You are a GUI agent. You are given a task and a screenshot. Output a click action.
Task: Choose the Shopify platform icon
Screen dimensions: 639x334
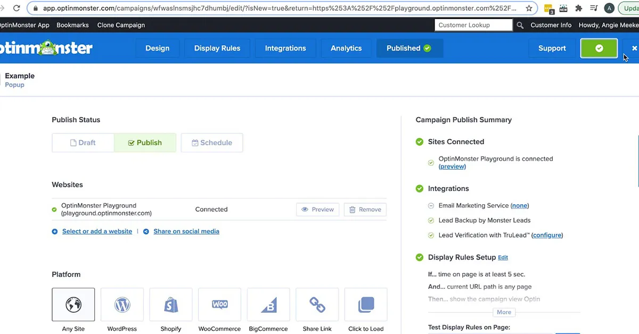171,305
